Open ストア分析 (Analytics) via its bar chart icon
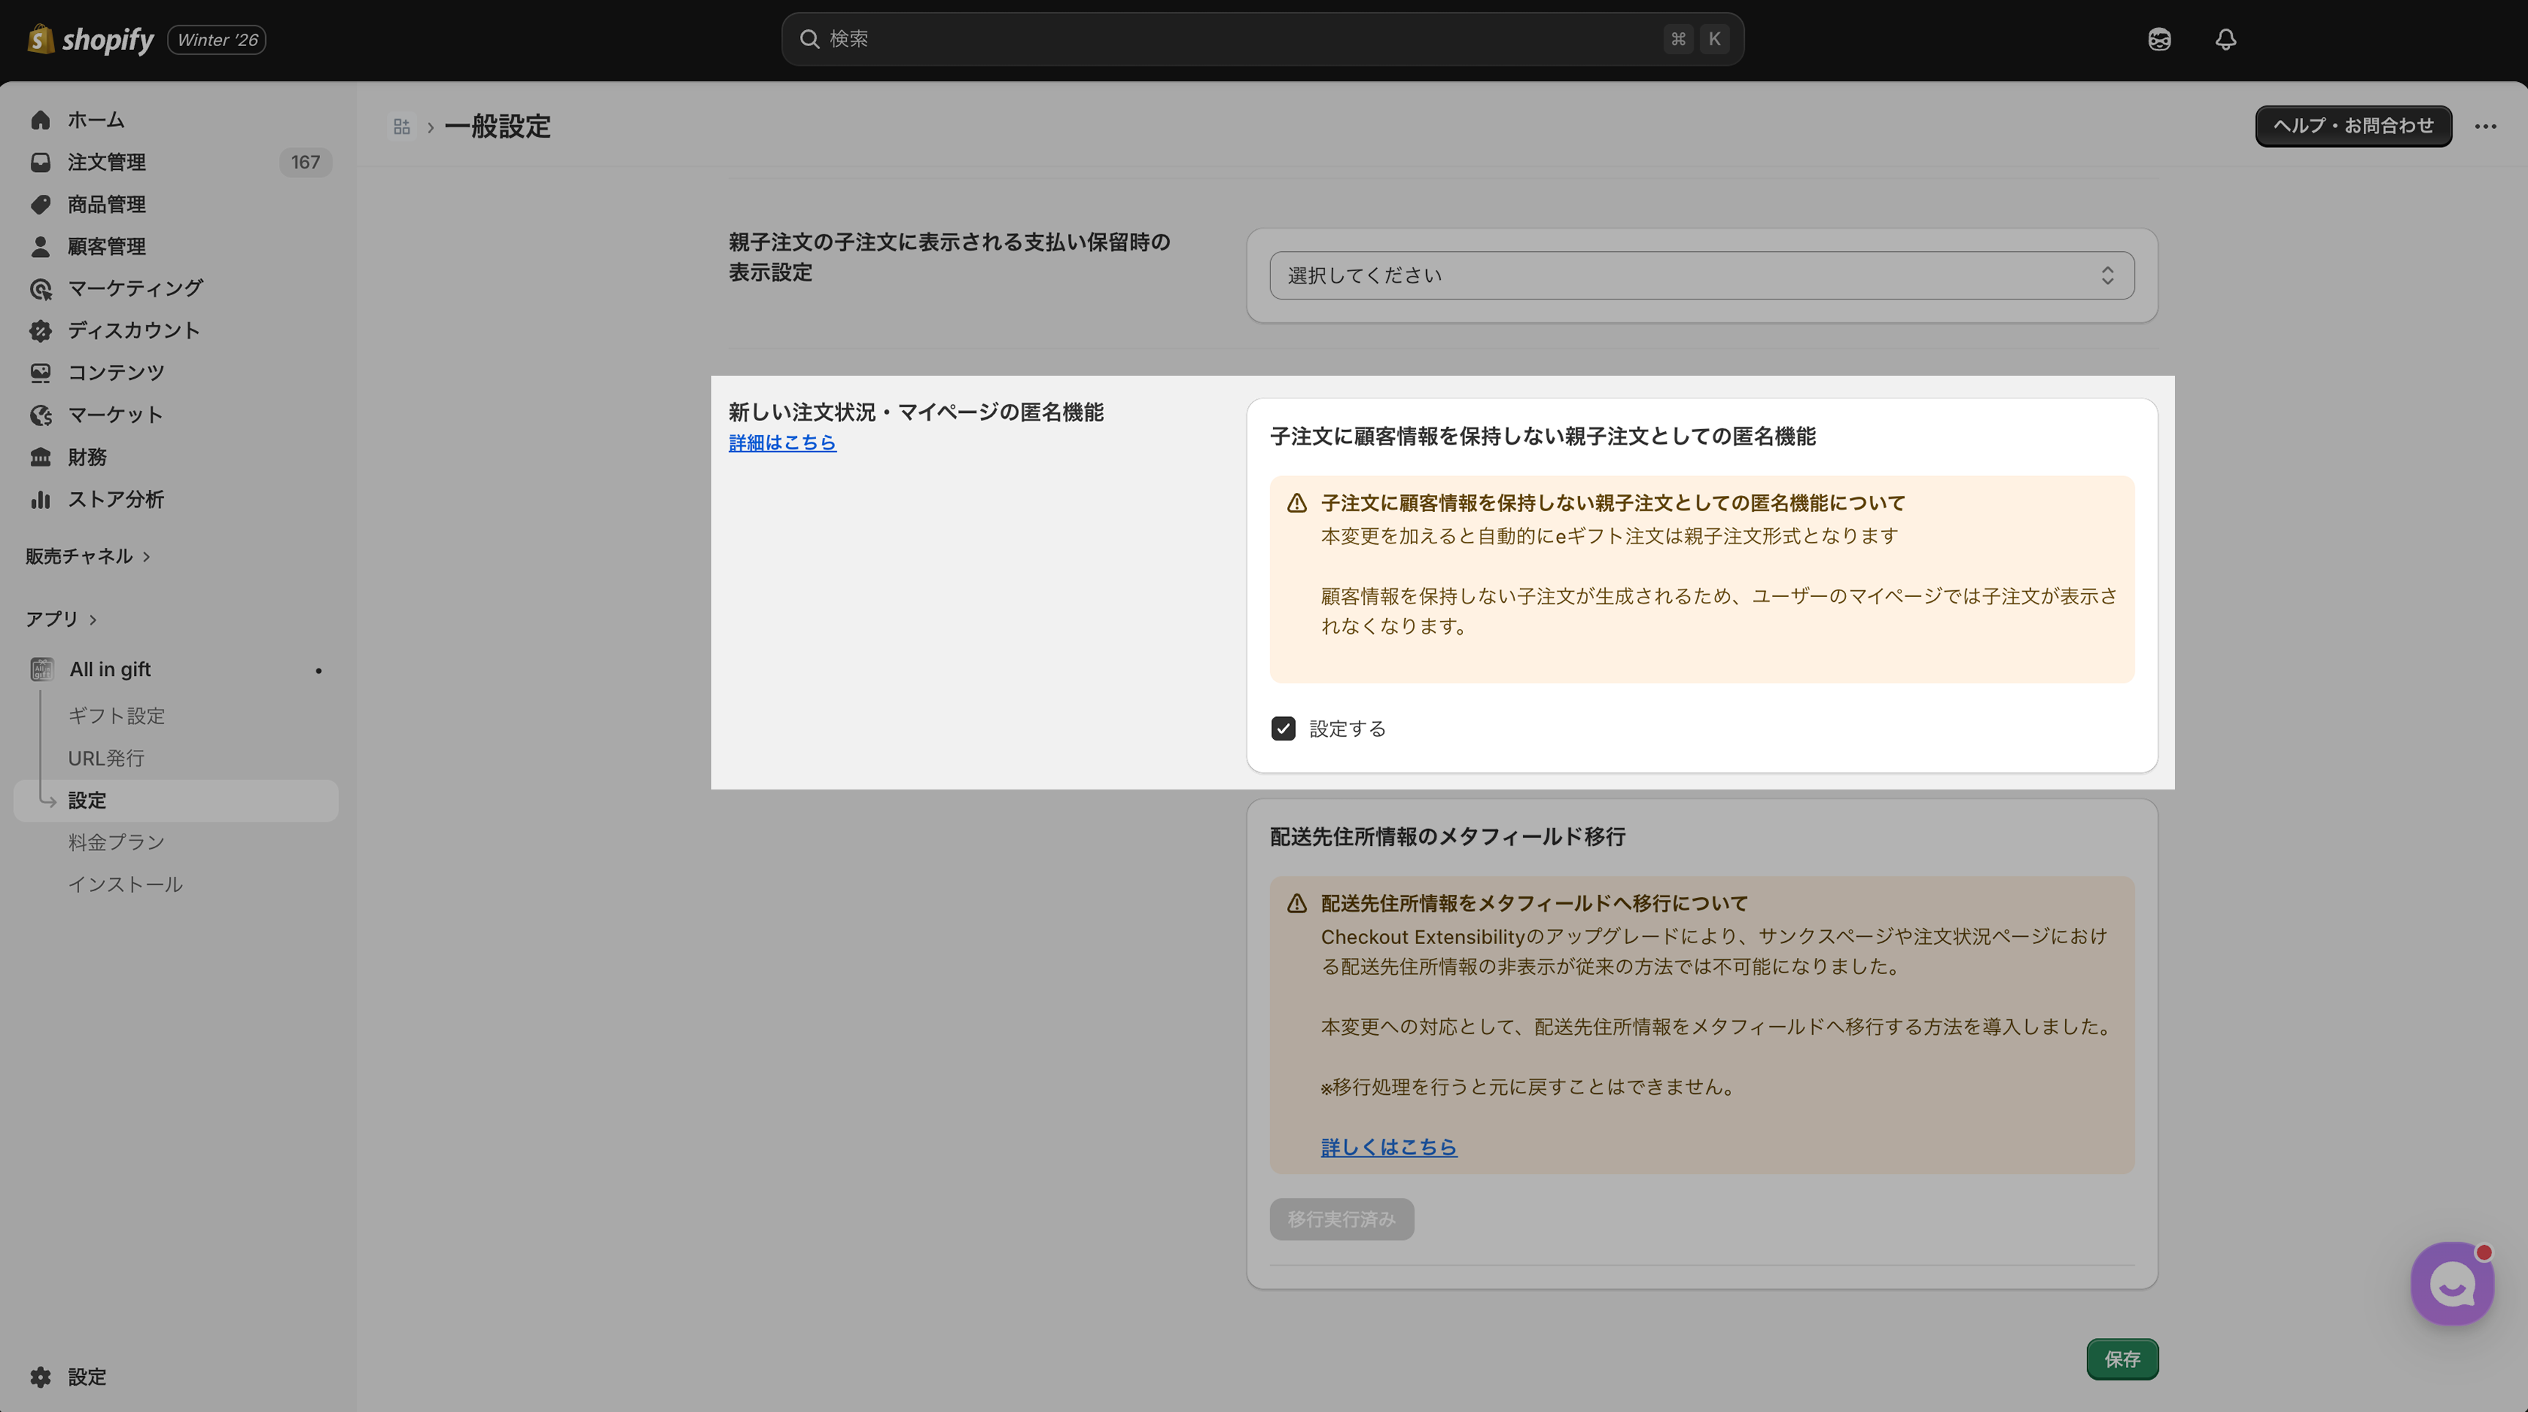The width and height of the screenshot is (2528, 1412). [40, 499]
